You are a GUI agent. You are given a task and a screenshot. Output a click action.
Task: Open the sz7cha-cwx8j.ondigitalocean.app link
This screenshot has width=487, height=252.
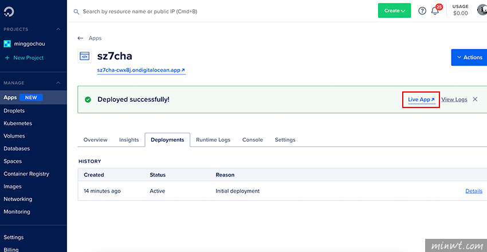click(x=141, y=70)
